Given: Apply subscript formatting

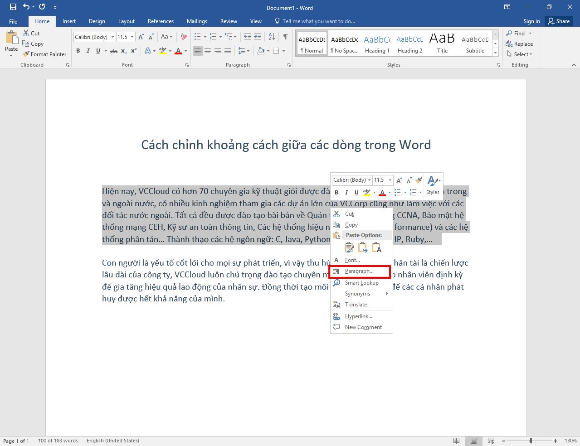Looking at the screenshot, I should pos(124,51).
